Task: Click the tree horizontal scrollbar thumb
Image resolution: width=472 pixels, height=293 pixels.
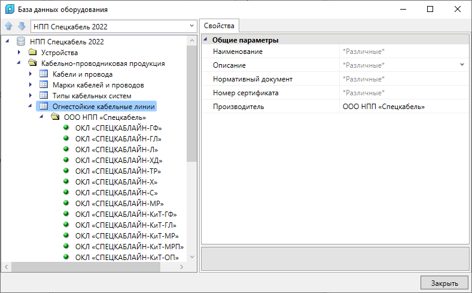Action: tap(86, 267)
